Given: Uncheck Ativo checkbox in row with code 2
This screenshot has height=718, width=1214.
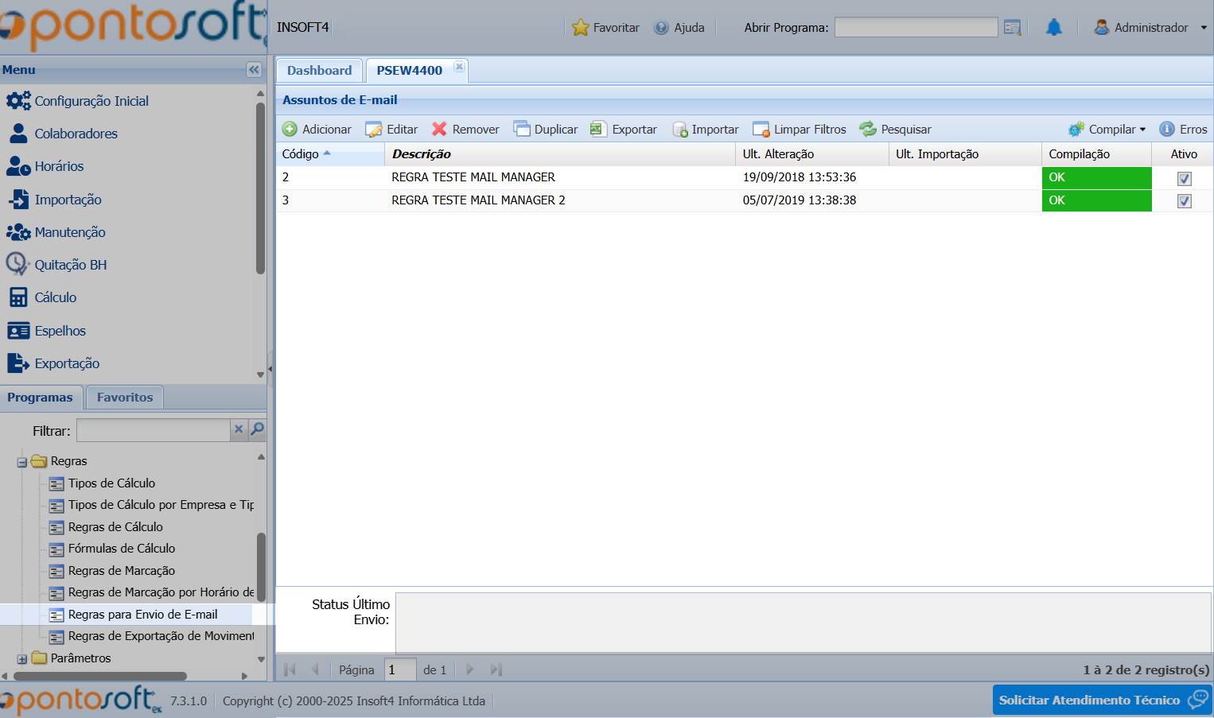Looking at the screenshot, I should [x=1184, y=179].
